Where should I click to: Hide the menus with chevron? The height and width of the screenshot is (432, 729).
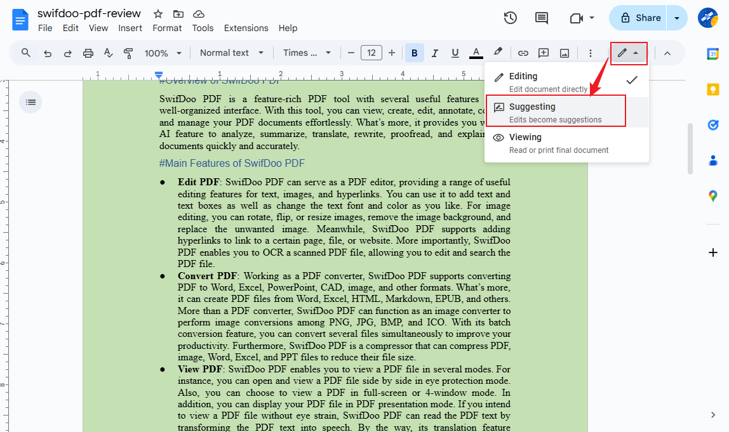[667, 53]
